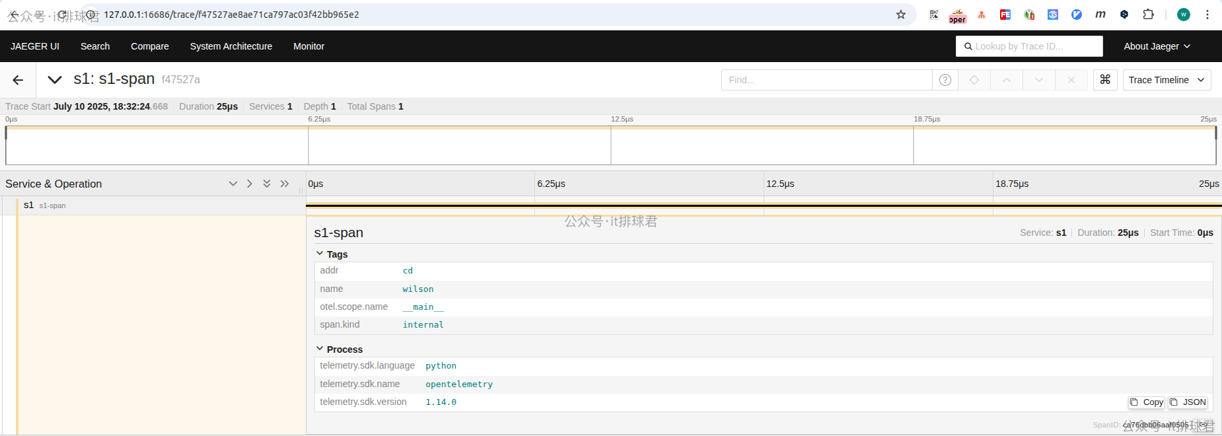Open the browser Extensions puzzle menu

click(x=1148, y=15)
